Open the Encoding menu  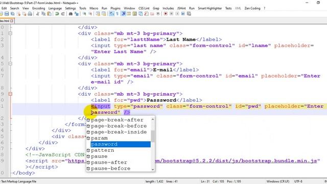coord(39,8)
